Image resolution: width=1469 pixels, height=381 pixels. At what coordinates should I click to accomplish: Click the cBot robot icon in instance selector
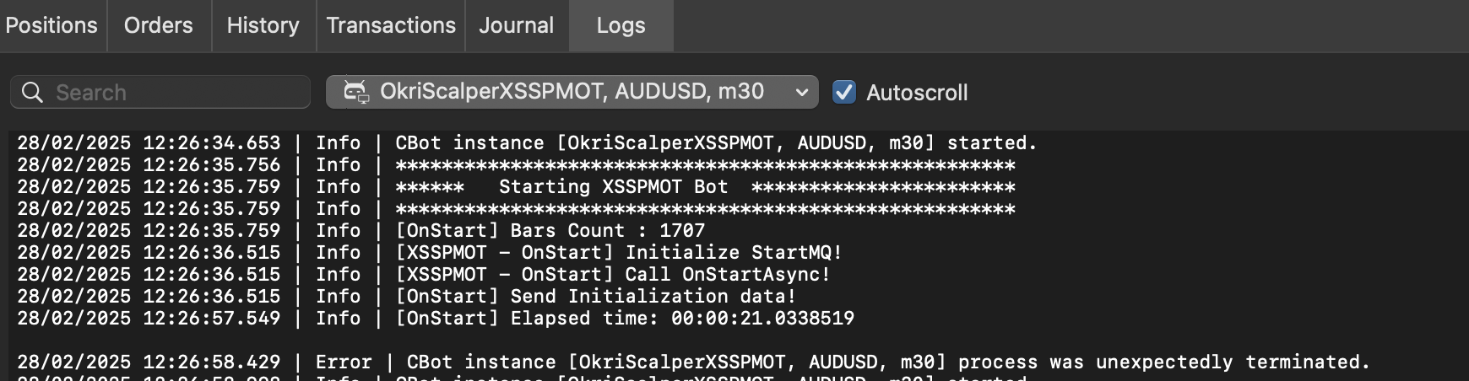tap(356, 92)
